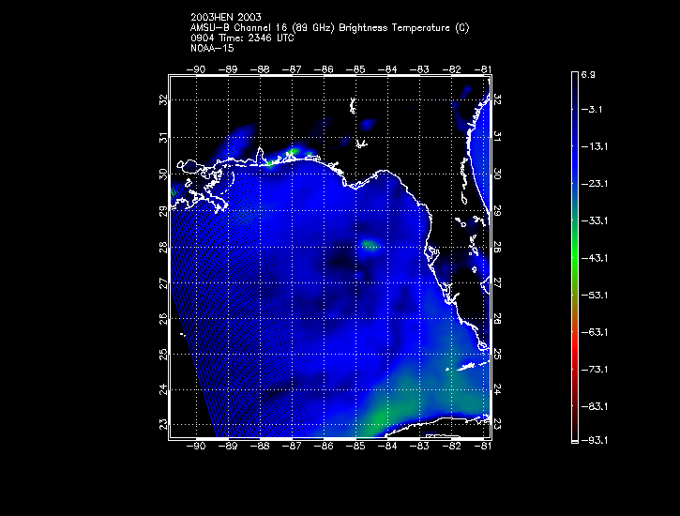Click the 6.9 top colorbar label

[588, 74]
